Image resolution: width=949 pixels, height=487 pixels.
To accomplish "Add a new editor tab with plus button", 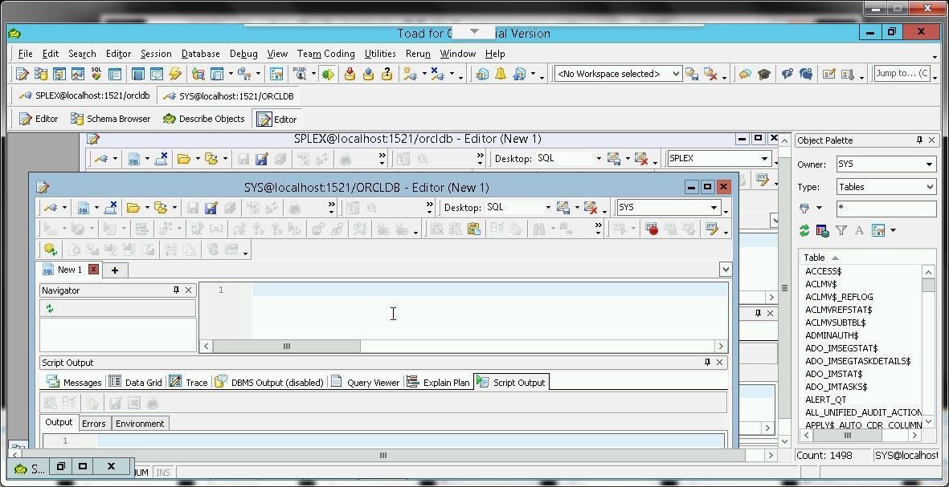I will tap(114, 270).
